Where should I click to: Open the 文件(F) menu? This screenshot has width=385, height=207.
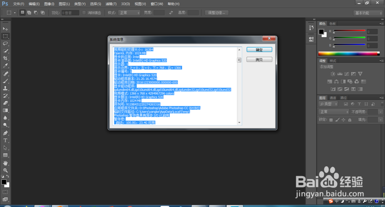coord(18,4)
